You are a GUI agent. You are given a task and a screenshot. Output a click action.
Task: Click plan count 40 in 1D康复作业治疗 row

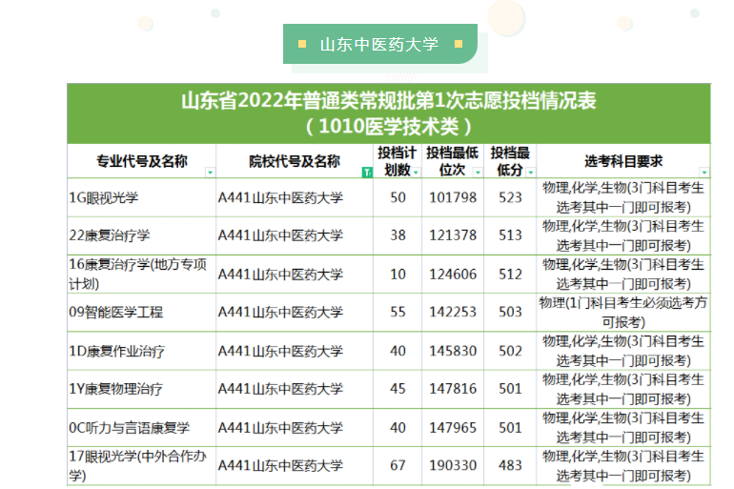click(x=398, y=351)
